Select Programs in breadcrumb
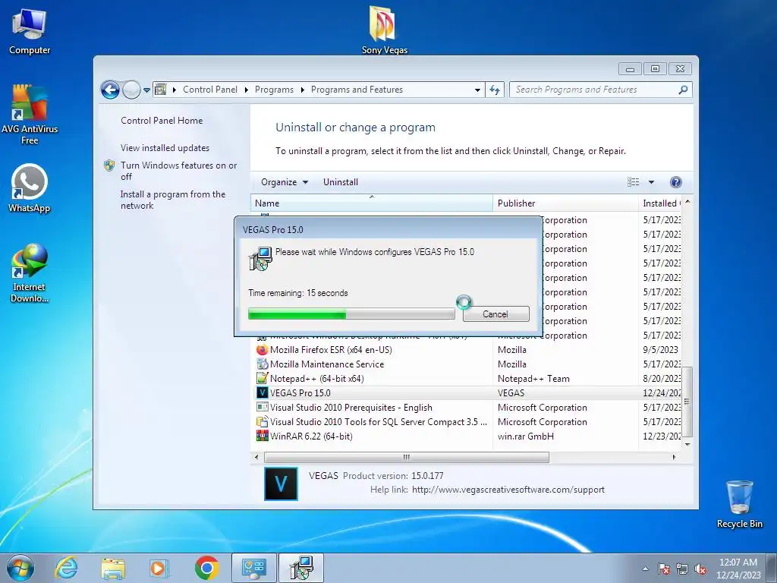777x583 pixels. 274,90
